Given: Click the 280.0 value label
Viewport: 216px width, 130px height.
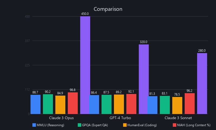Looking at the screenshot, I should point(202,51).
